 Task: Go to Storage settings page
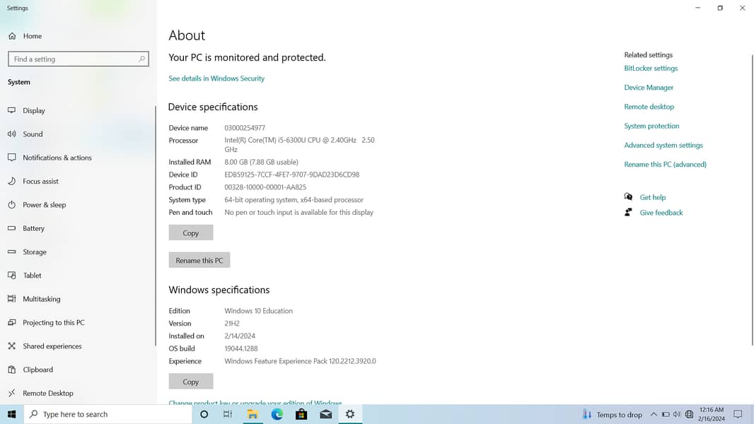tap(34, 252)
